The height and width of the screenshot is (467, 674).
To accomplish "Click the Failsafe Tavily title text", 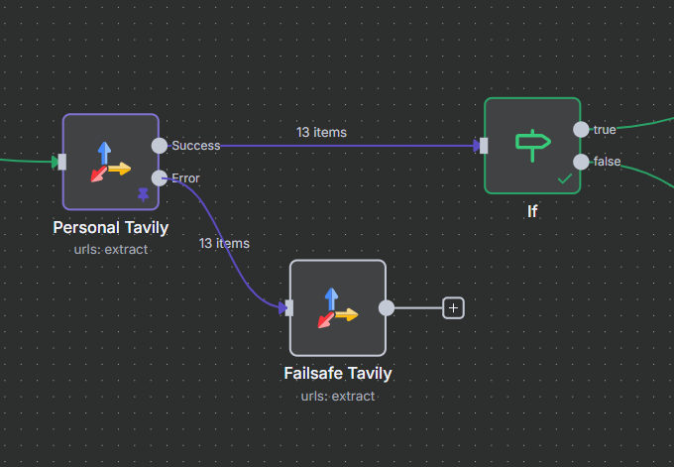I will [338, 373].
